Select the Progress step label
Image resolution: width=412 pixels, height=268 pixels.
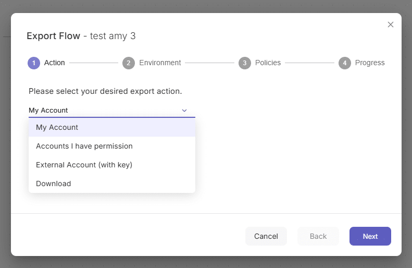(370, 63)
